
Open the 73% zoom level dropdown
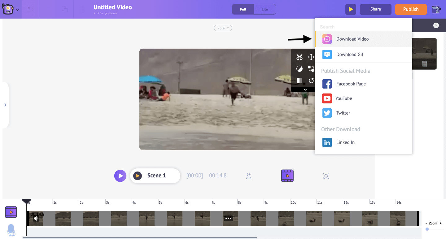coord(223,28)
